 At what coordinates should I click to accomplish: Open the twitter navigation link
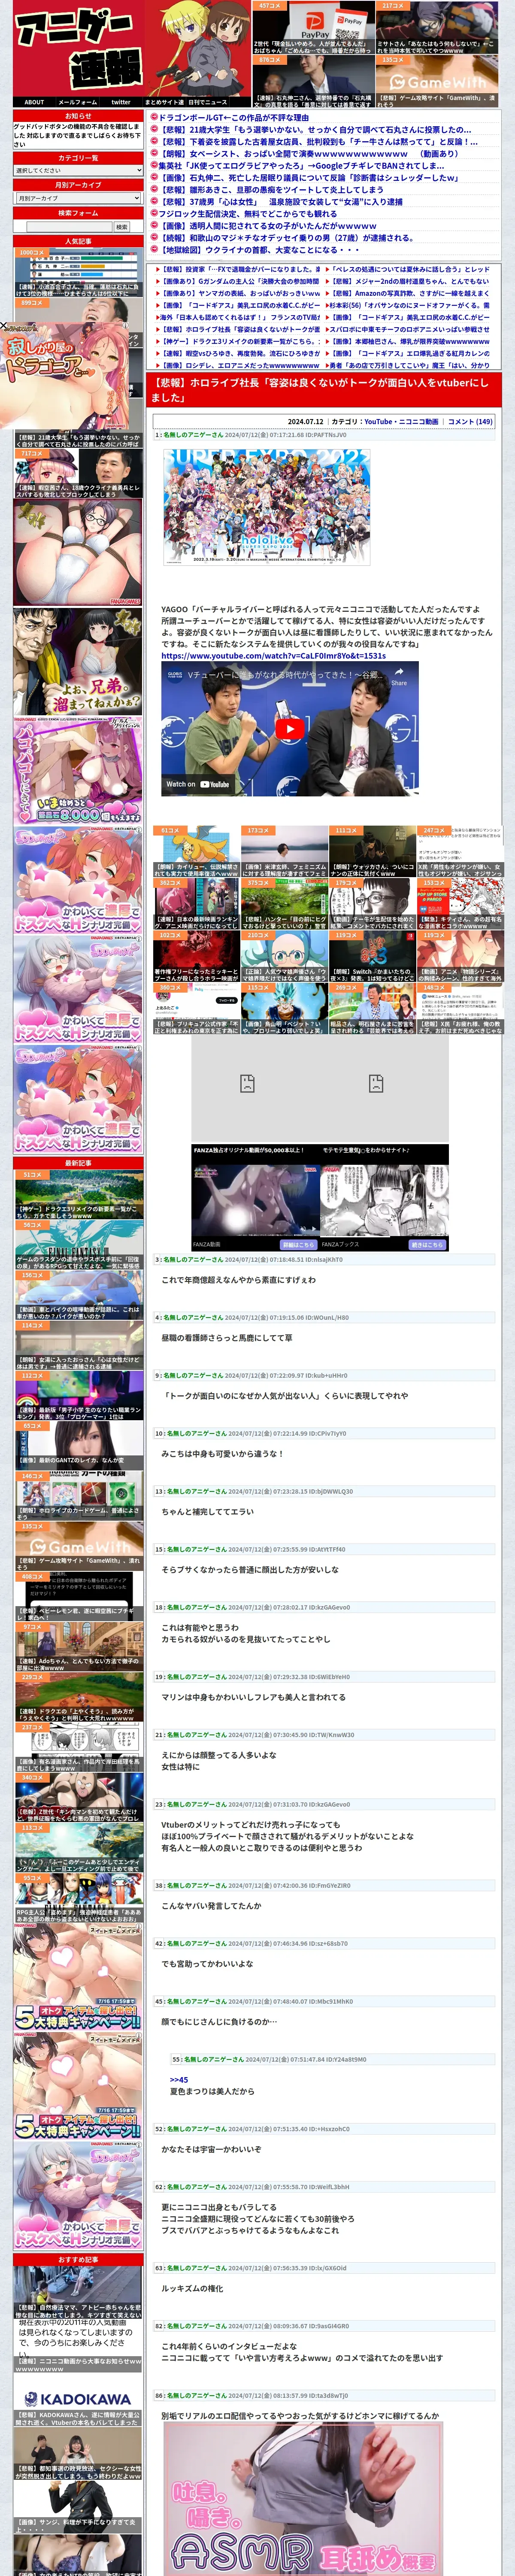coord(121,102)
